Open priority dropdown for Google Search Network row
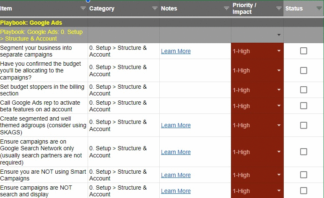 click(x=279, y=152)
